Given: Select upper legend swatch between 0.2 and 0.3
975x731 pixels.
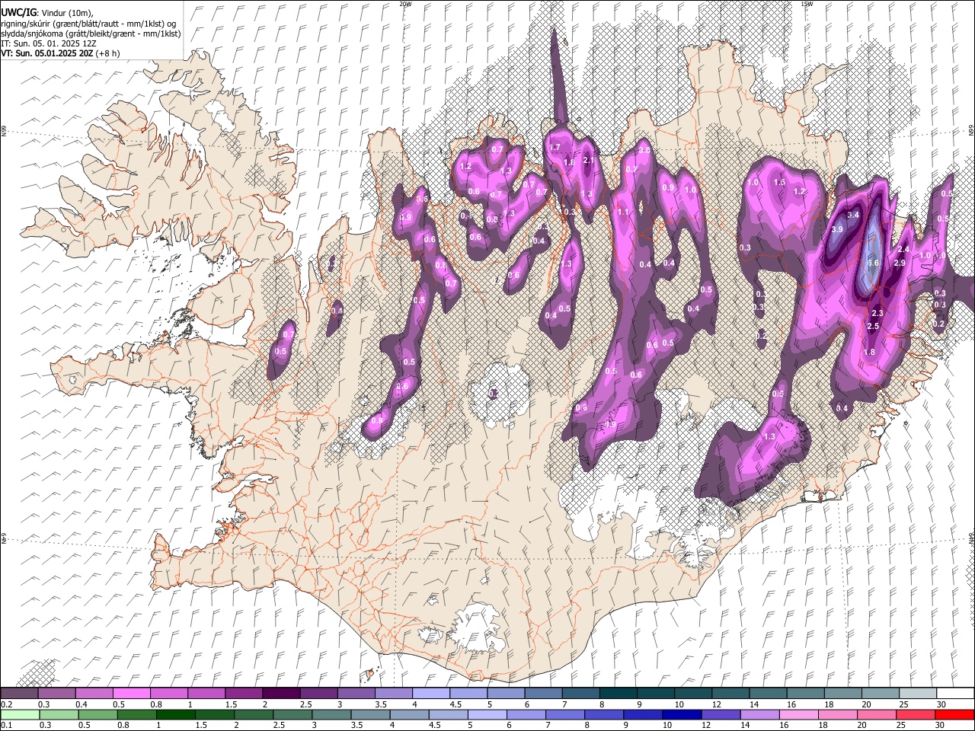Looking at the screenshot, I should tap(19, 694).
